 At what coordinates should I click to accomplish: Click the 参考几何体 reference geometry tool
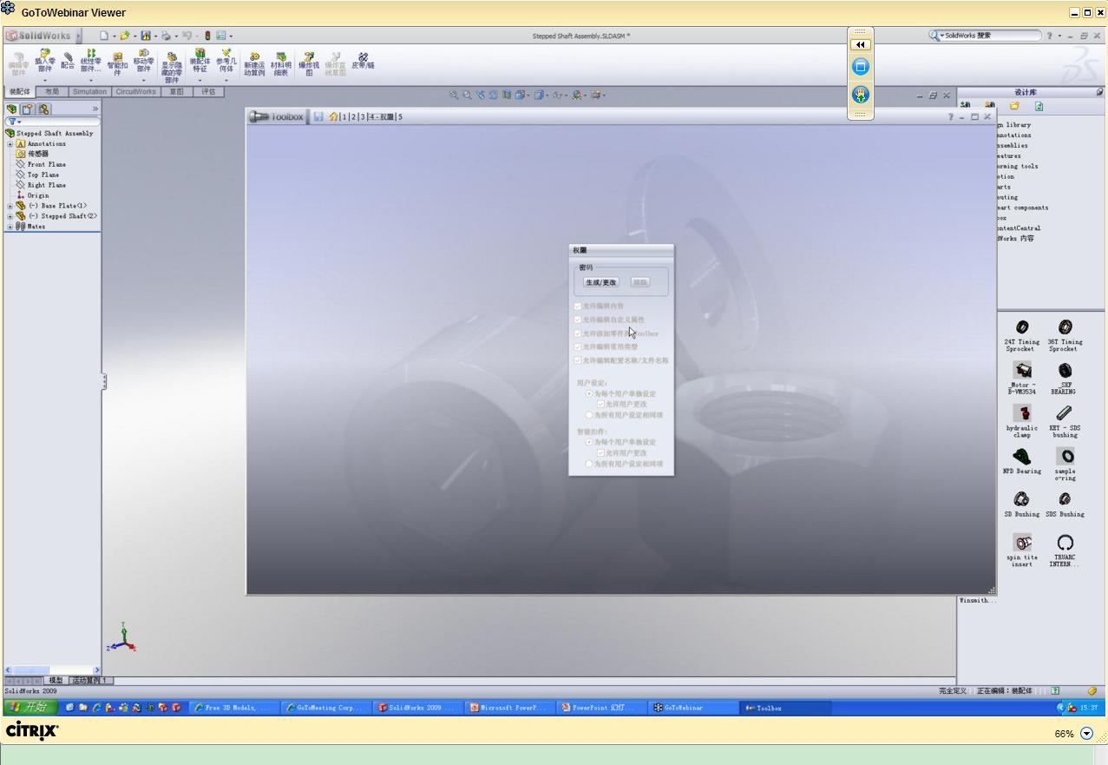coord(226,62)
